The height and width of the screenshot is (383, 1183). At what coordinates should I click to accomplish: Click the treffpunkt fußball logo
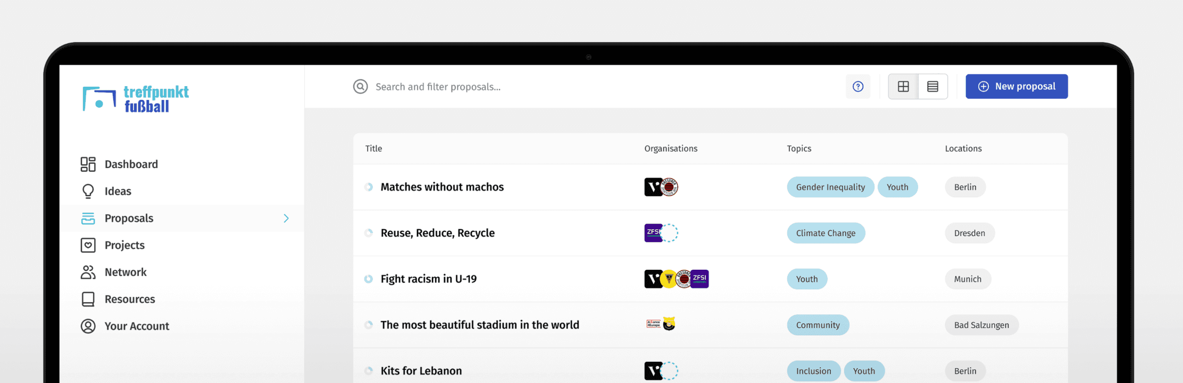[x=136, y=99]
